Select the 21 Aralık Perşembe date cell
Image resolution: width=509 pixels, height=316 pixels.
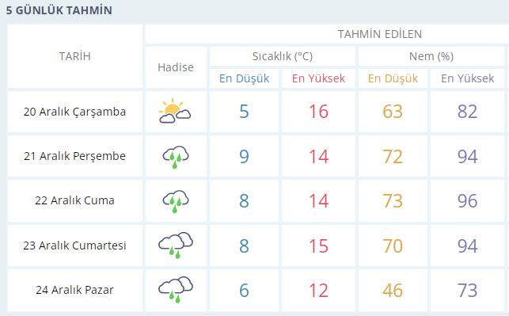74,156
